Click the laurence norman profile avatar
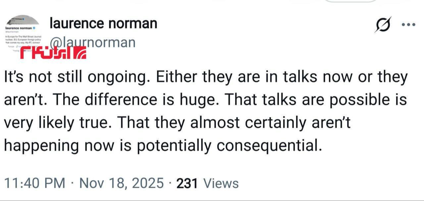The width and height of the screenshot is (424, 201). tap(23, 33)
